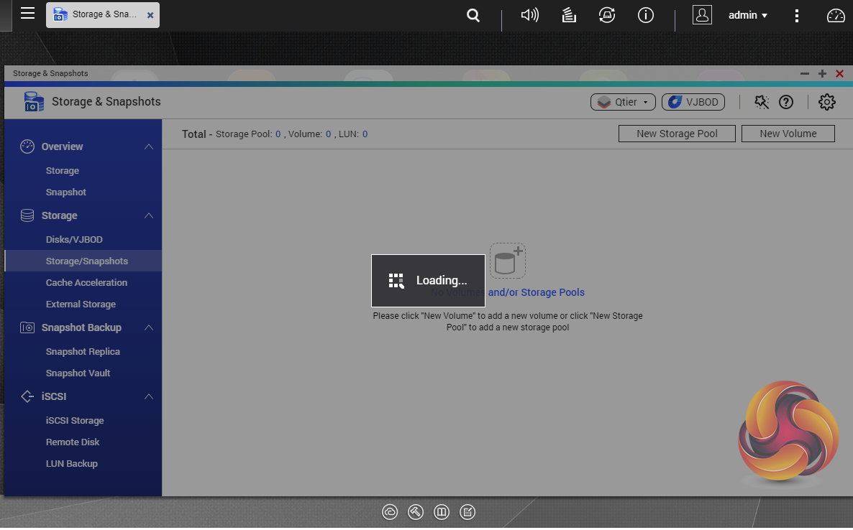Open external devices sync icon
The image size is (853, 530).
607,15
